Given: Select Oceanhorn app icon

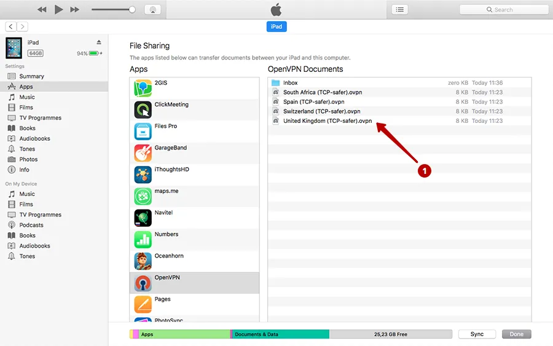Looking at the screenshot, I should click(x=143, y=261).
